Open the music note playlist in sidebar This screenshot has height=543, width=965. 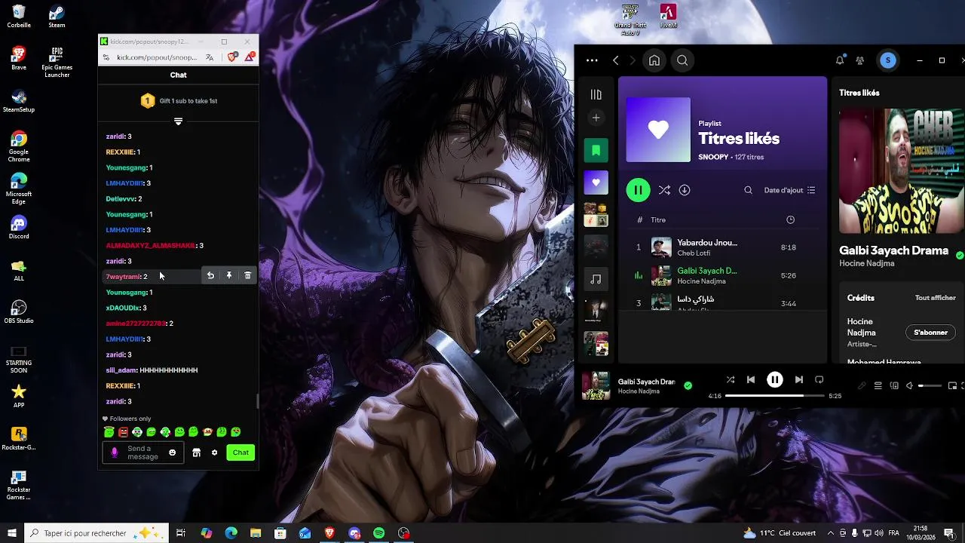(596, 279)
